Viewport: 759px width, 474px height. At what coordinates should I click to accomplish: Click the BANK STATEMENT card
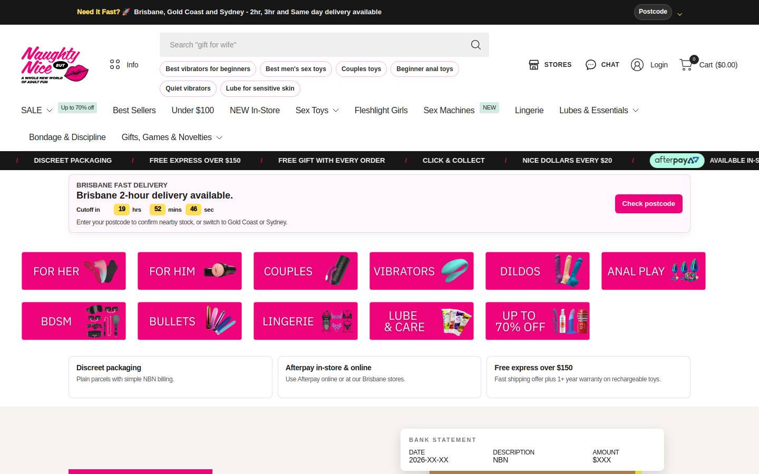pyautogui.click(x=532, y=450)
